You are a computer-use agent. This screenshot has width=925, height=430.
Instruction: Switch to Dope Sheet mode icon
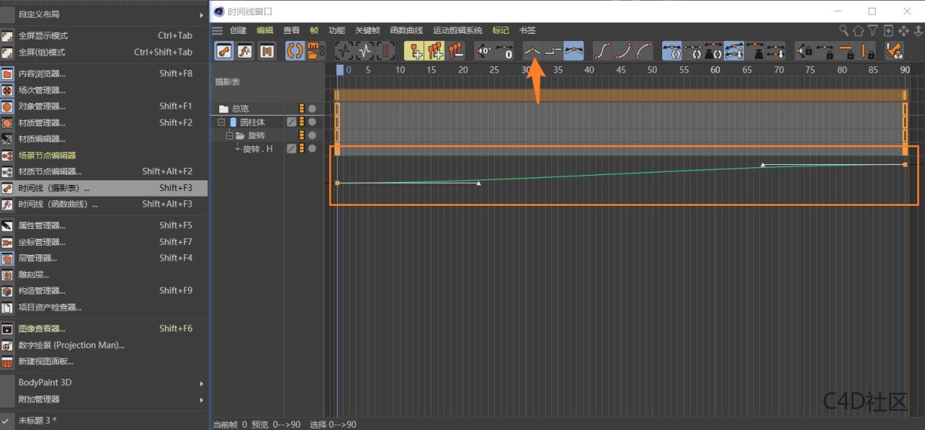[x=224, y=52]
